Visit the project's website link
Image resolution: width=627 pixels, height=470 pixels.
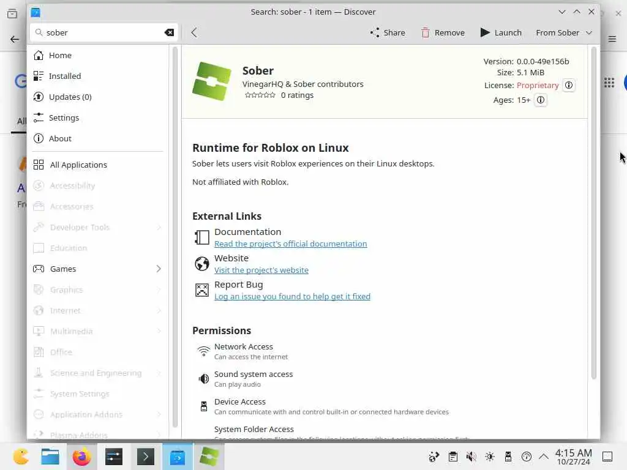[261, 270]
